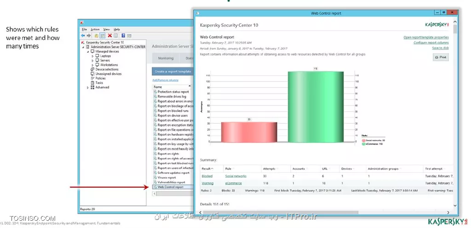
Task: Expand the Laptops group
Action: (x=93, y=56)
